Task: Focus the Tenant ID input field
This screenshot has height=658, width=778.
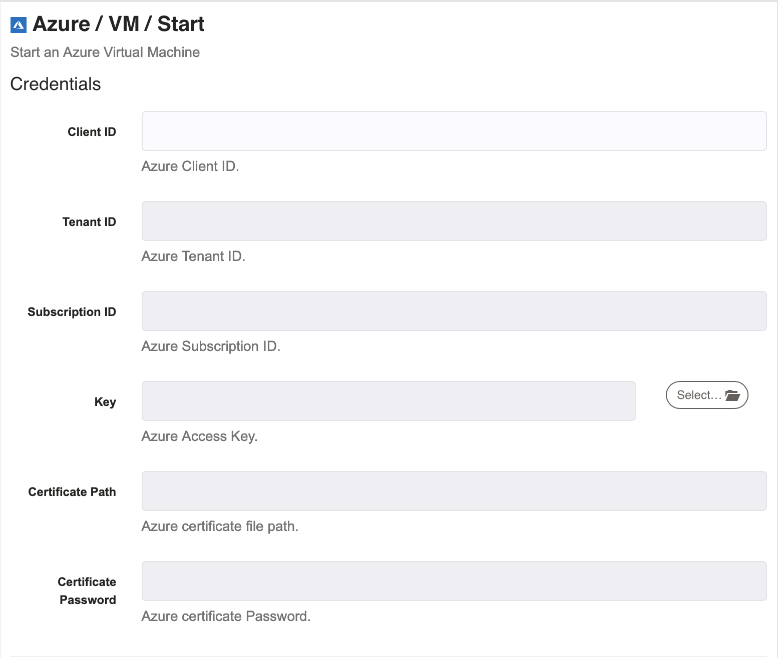Action: click(x=454, y=221)
